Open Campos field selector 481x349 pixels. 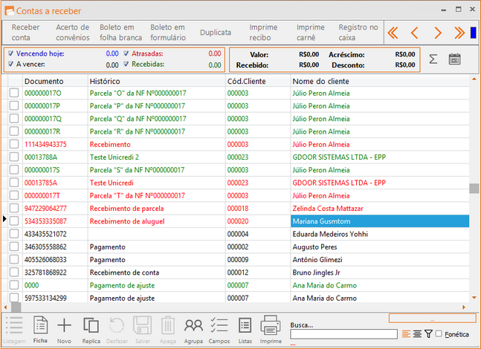(219, 330)
